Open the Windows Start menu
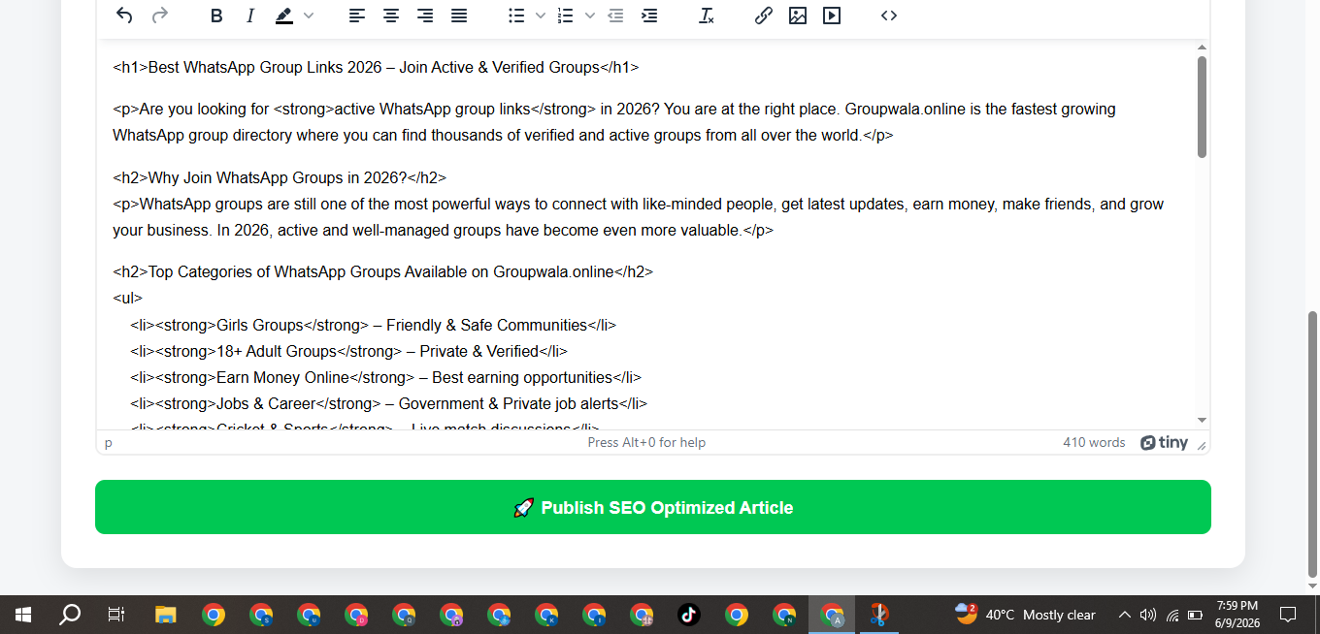The width and height of the screenshot is (1320, 634). (23, 615)
